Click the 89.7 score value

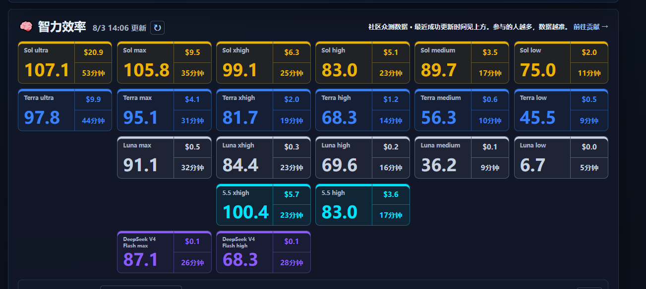439,70
